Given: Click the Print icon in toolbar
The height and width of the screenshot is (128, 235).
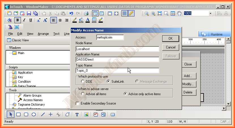Looking at the screenshot, I should [86, 13].
